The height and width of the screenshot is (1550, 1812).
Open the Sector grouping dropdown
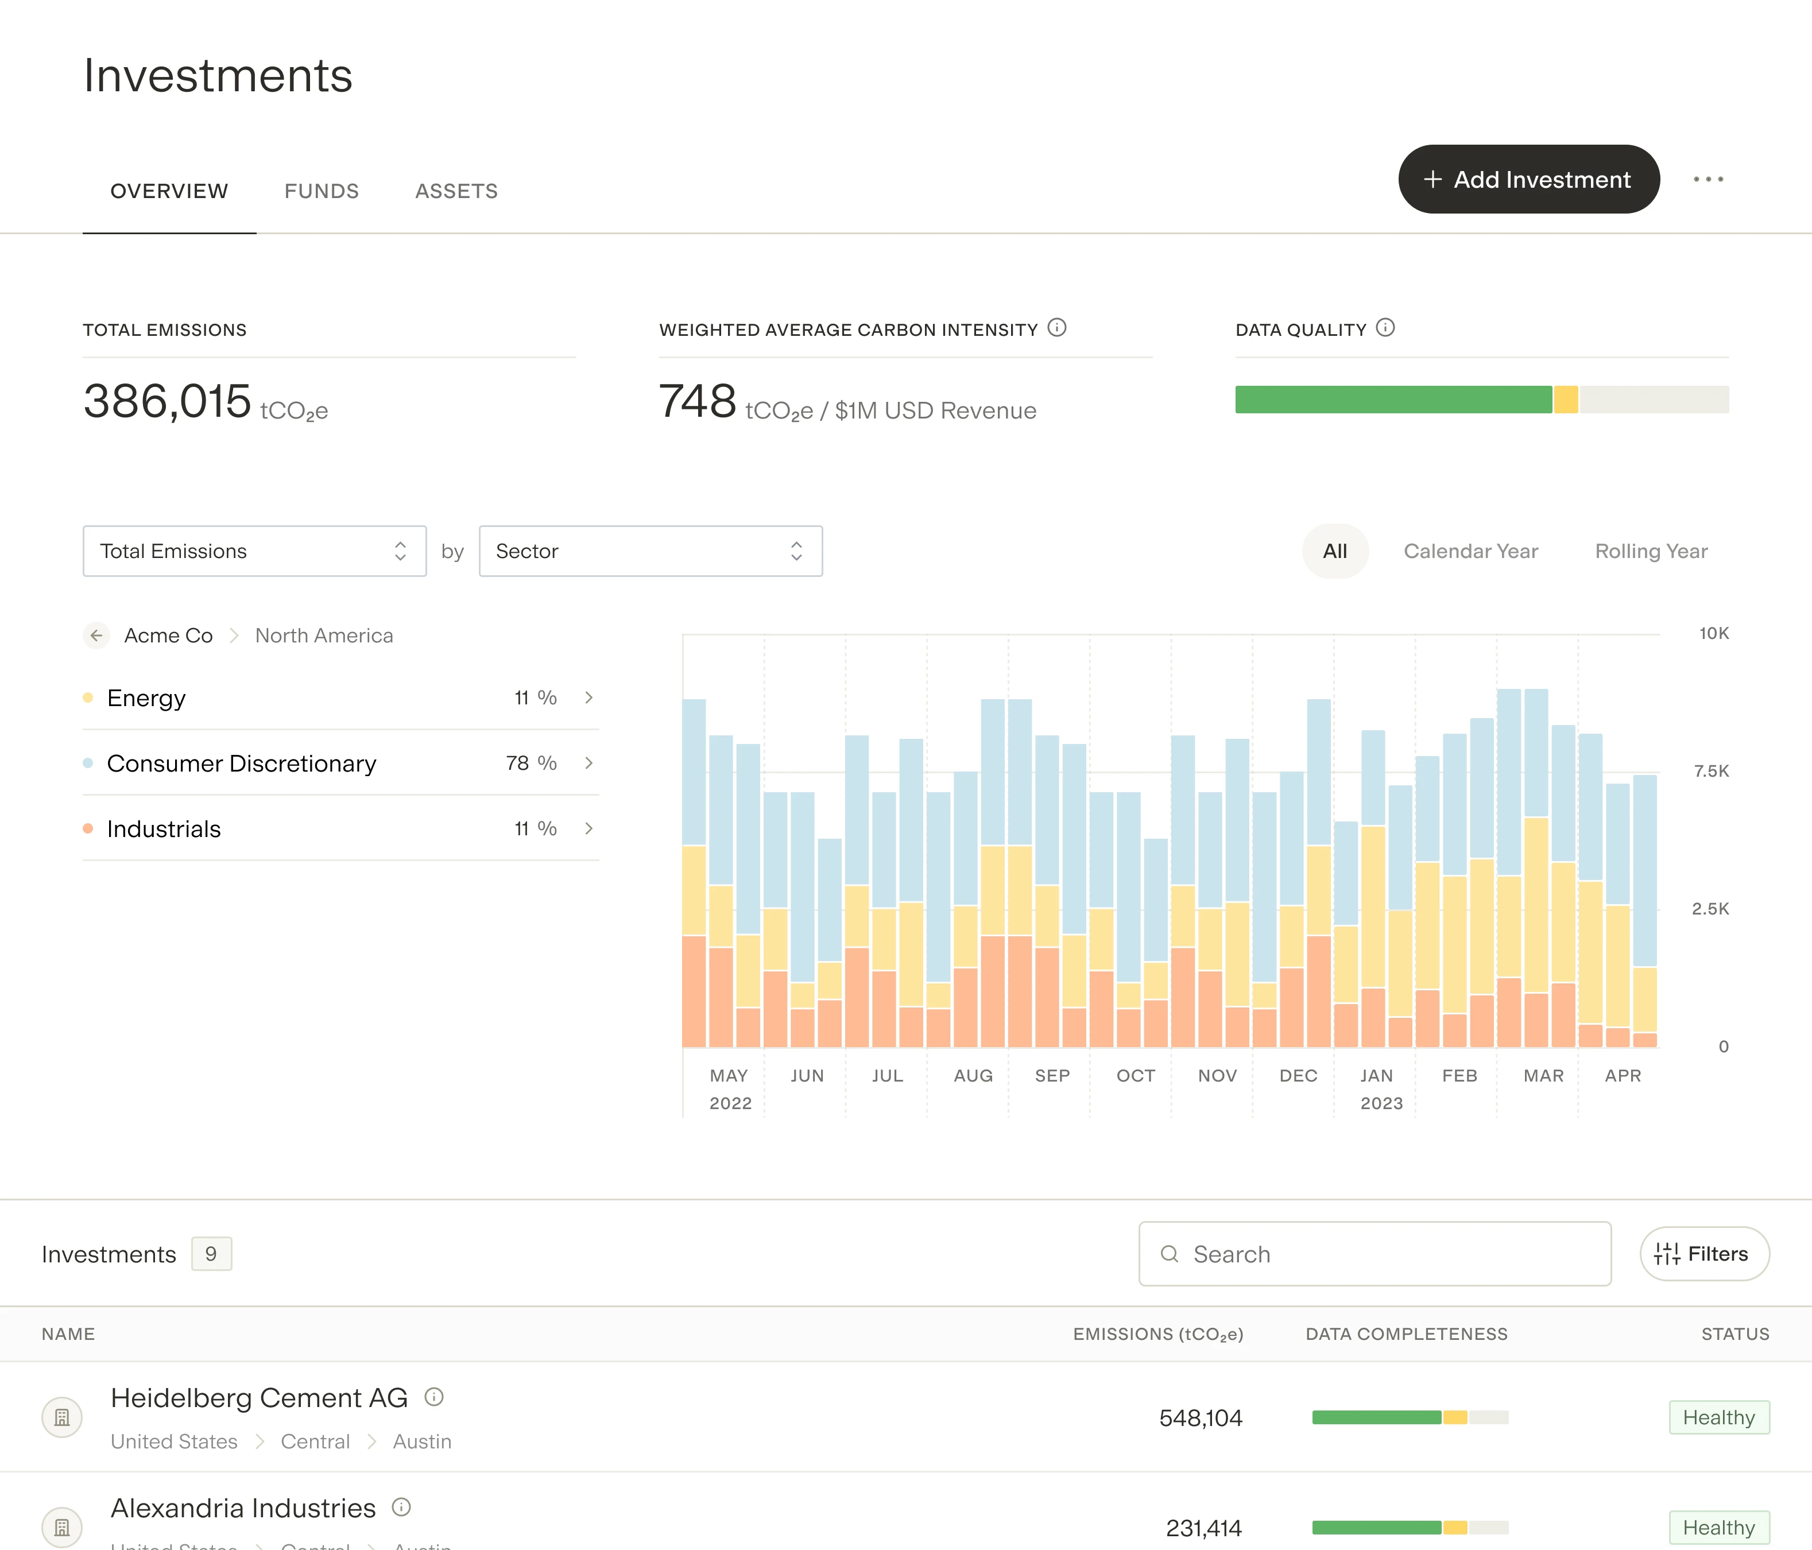click(651, 551)
